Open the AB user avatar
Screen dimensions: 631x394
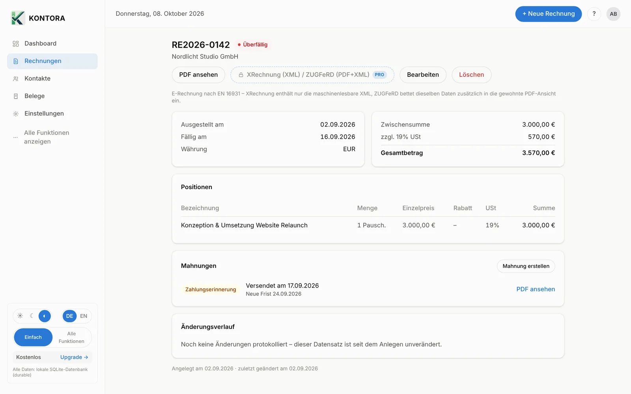(613, 14)
